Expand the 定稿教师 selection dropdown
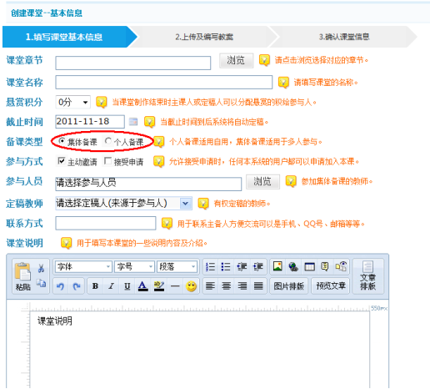 tap(186, 204)
